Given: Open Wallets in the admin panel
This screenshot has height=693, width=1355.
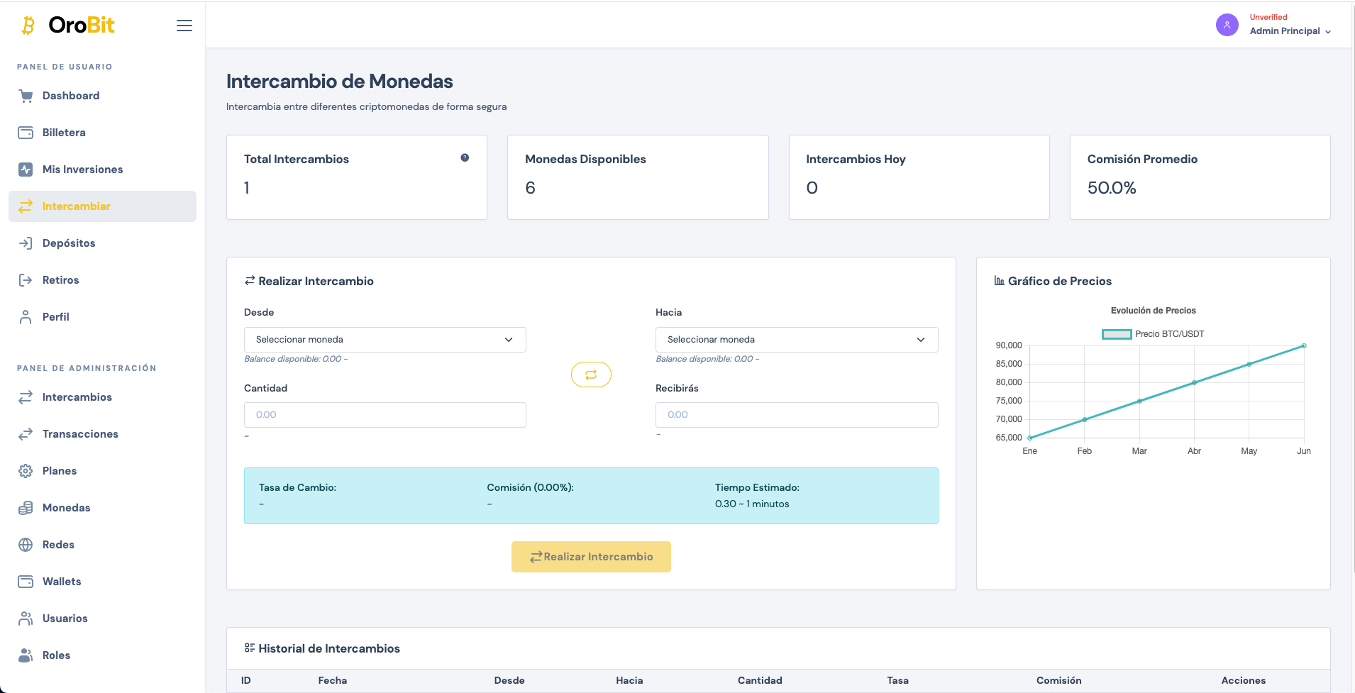Looking at the screenshot, I should click(x=102, y=582).
